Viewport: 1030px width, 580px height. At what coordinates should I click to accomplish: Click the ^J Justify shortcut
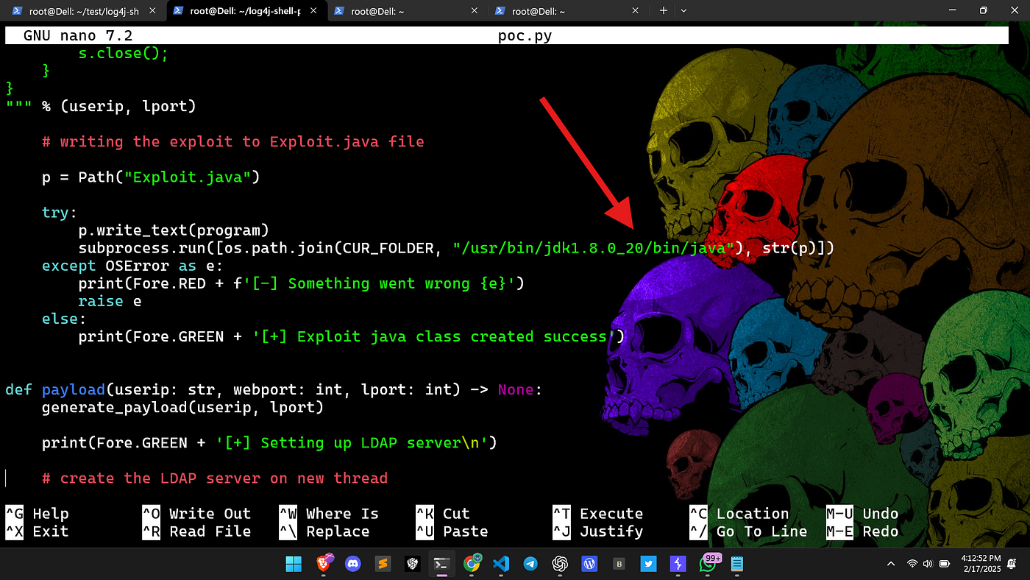click(598, 531)
